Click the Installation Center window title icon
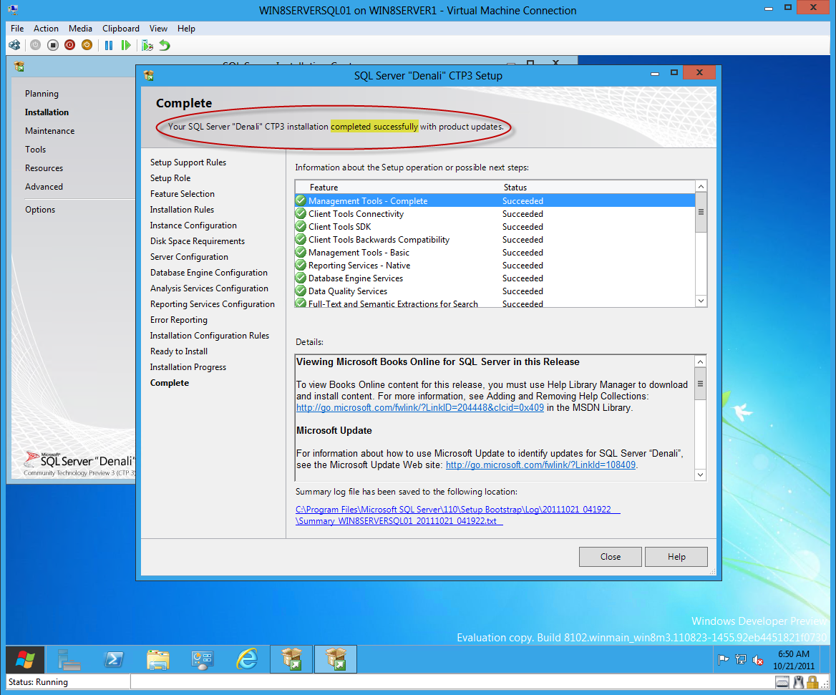Viewport: 836px width, 695px height. [19, 66]
